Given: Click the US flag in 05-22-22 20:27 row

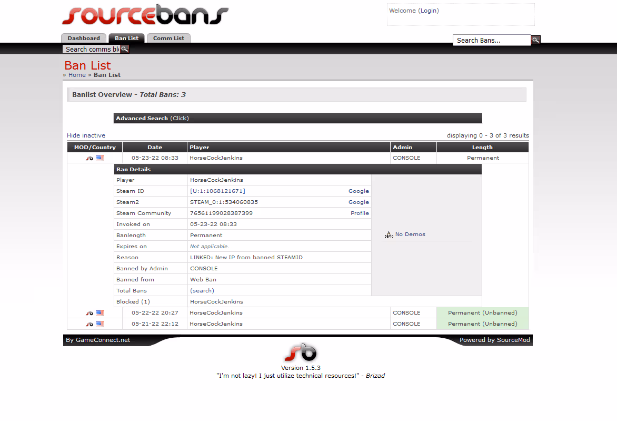Looking at the screenshot, I should coord(100,313).
